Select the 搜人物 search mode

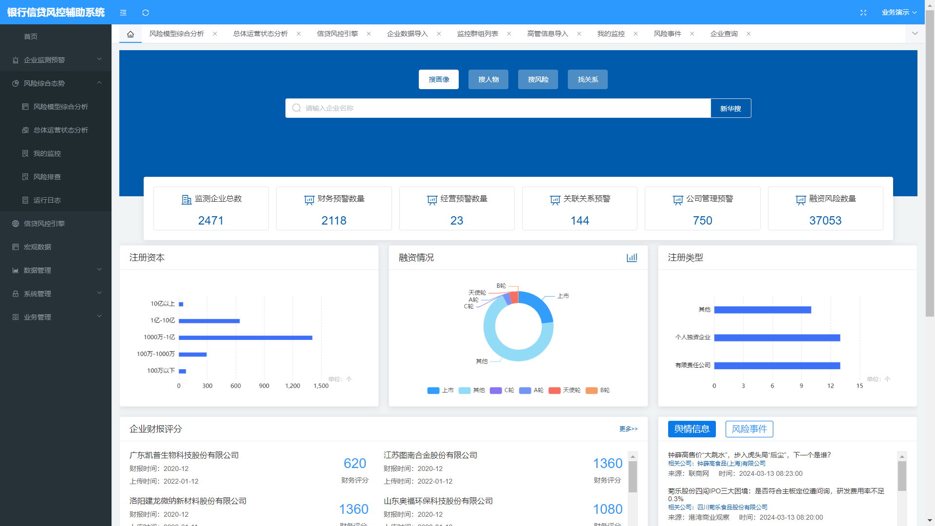click(488, 79)
